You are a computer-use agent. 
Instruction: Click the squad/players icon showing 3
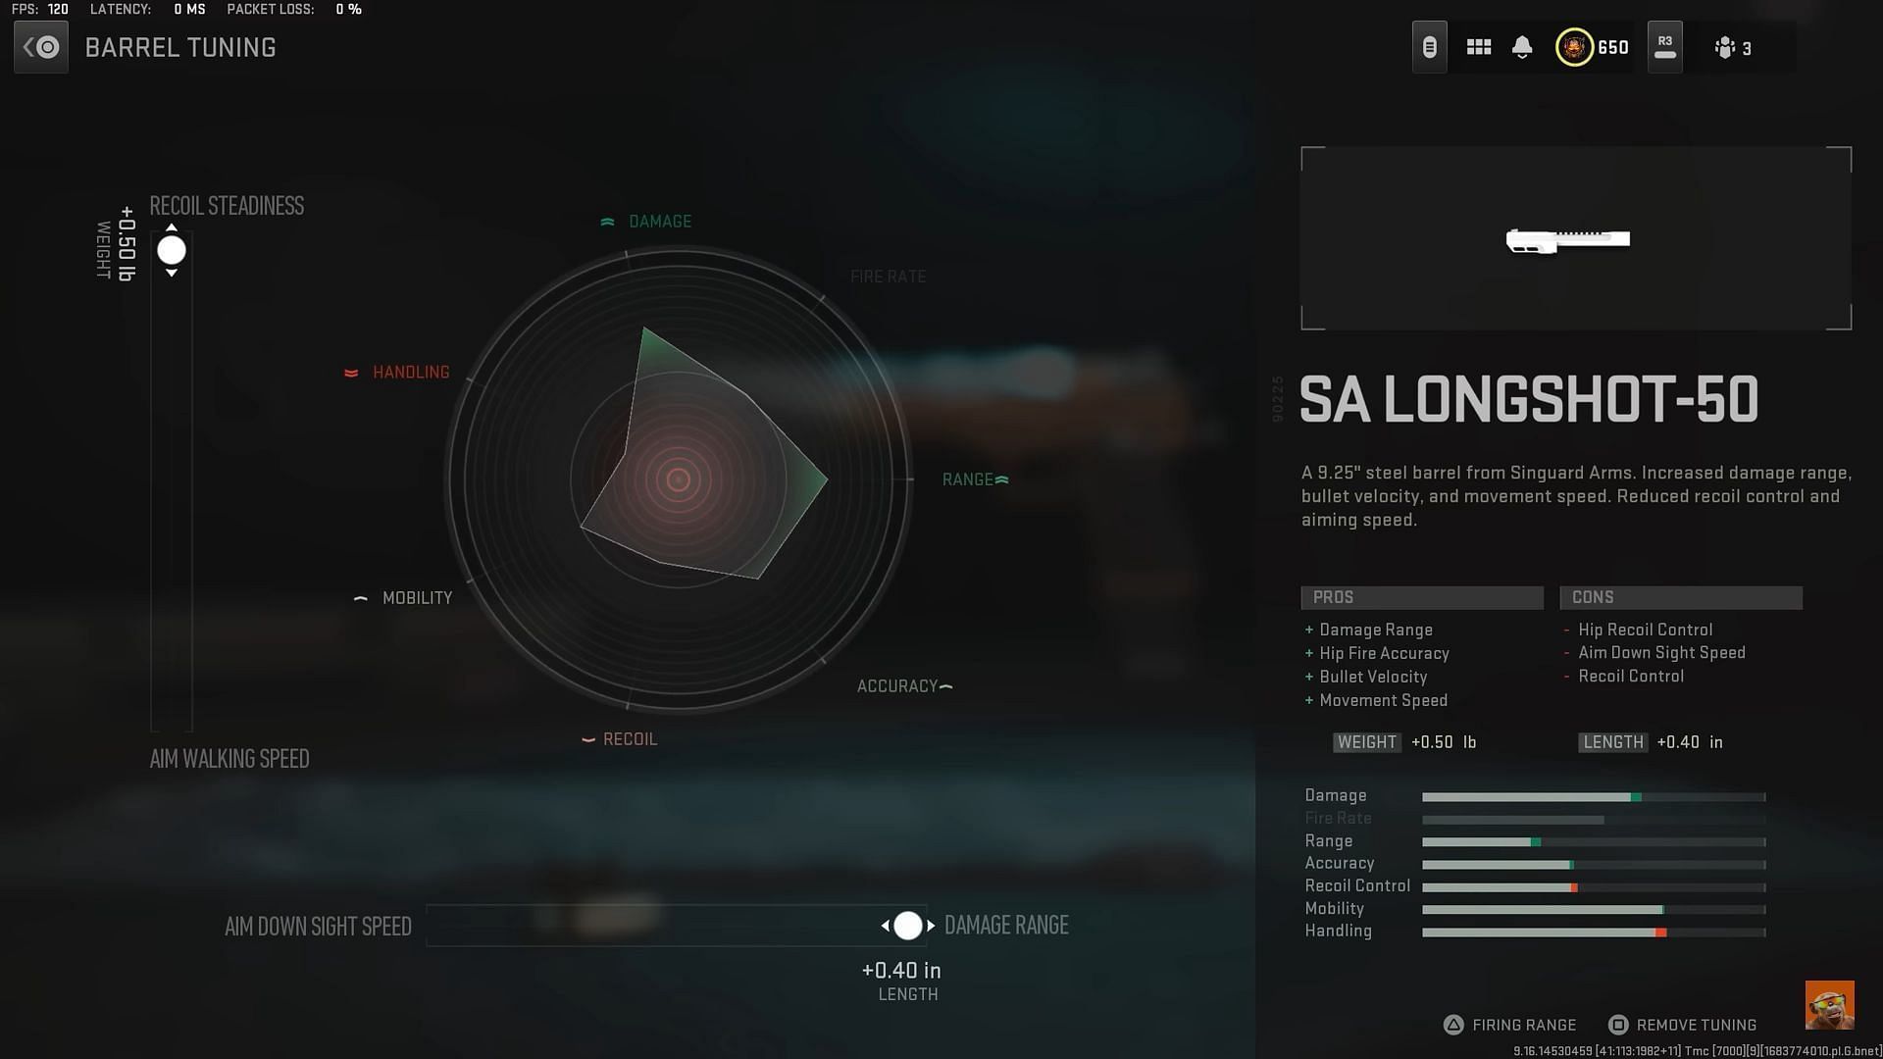coord(1733,46)
